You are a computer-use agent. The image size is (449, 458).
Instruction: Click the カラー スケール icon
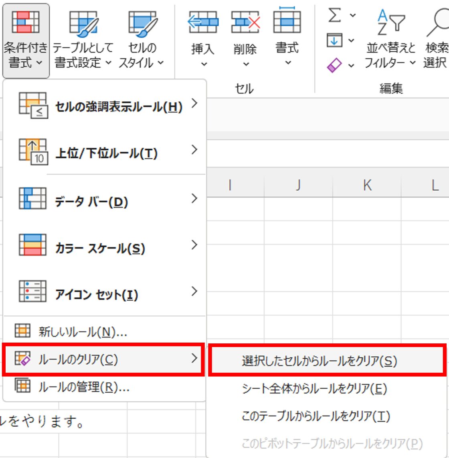click(x=32, y=245)
